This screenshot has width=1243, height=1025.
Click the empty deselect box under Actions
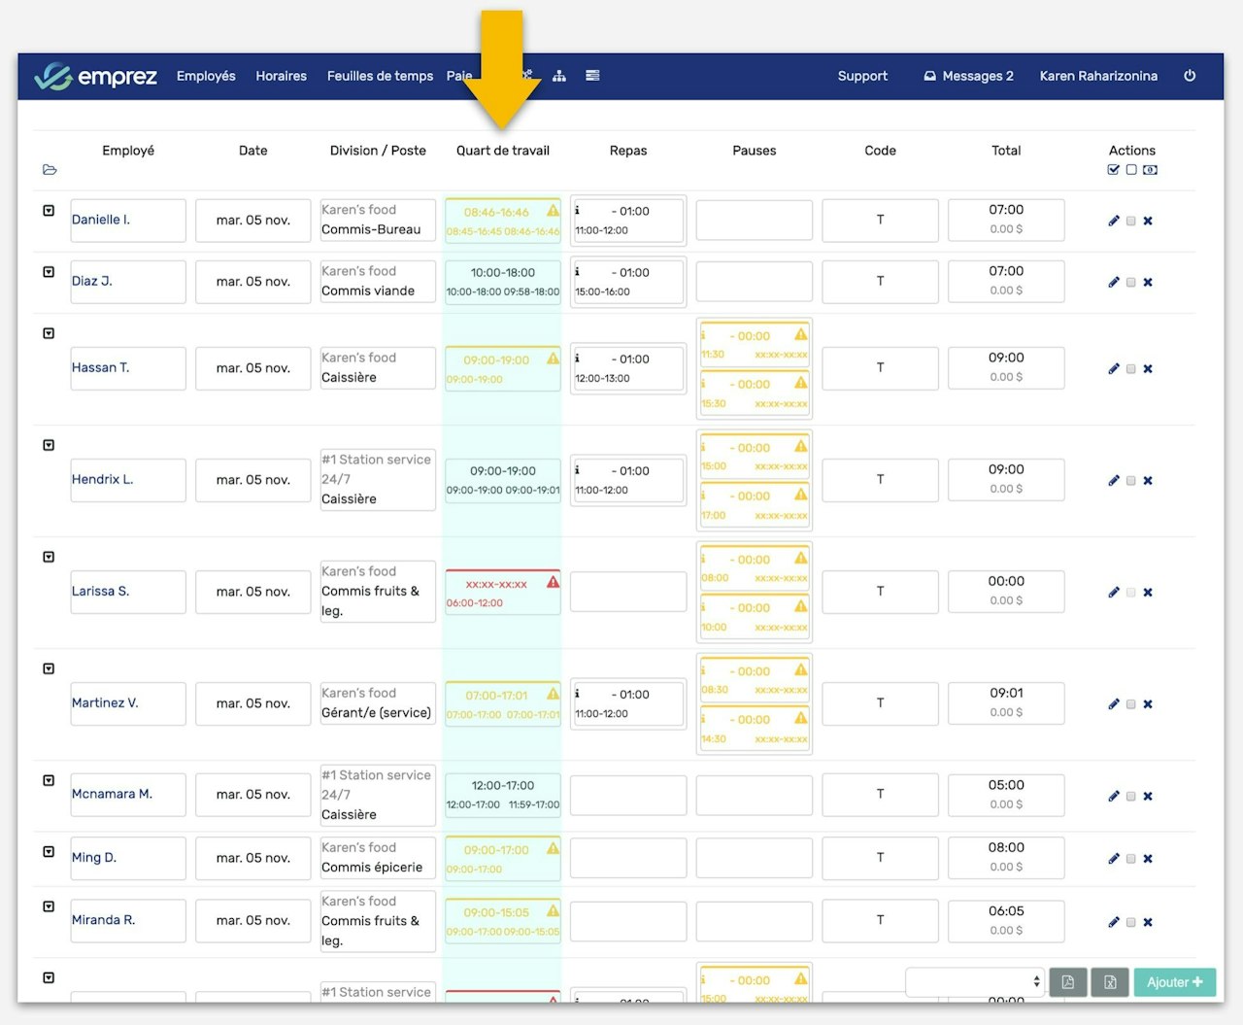tap(1131, 170)
